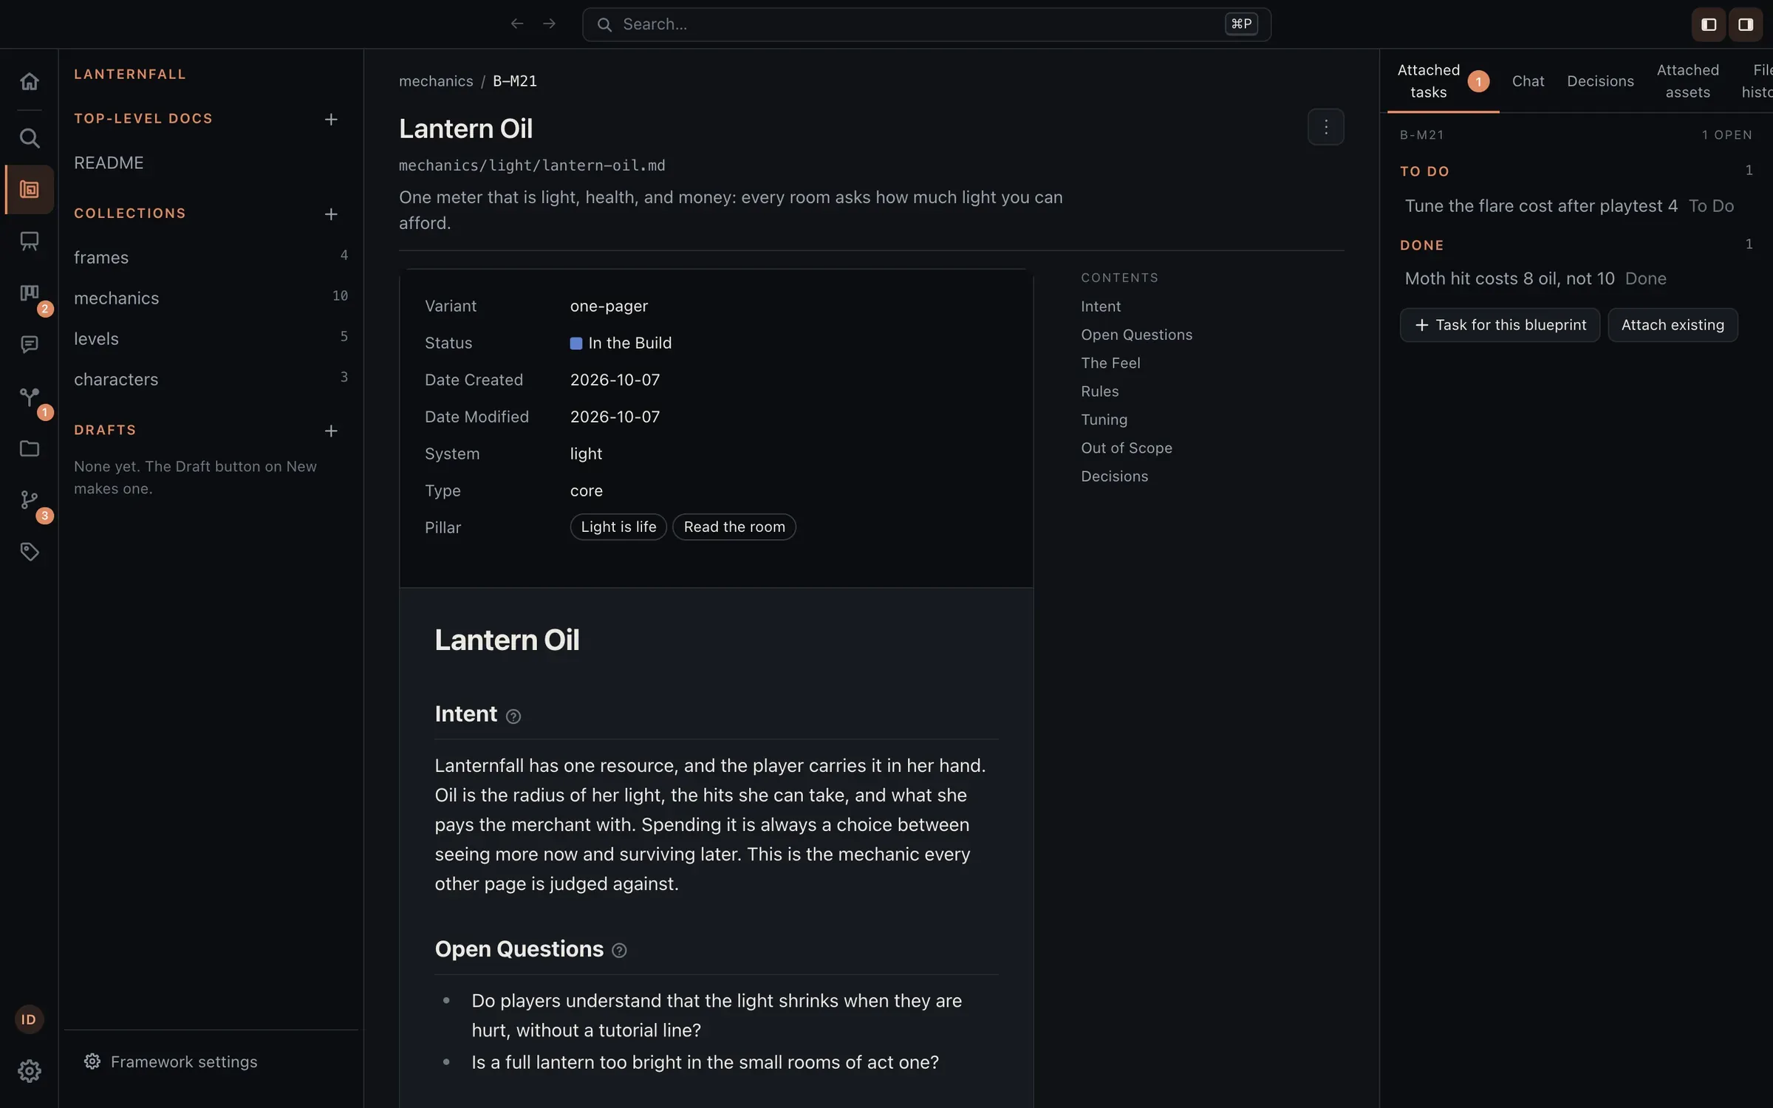Switch to the Chat tab
This screenshot has width=1773, height=1108.
(1528, 81)
